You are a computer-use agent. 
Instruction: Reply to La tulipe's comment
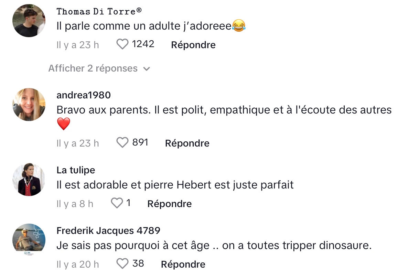170,204
